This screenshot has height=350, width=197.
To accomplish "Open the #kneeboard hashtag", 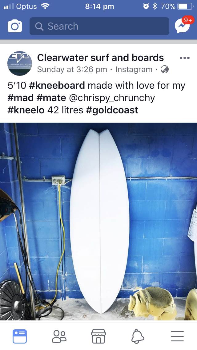I will pos(57,85).
